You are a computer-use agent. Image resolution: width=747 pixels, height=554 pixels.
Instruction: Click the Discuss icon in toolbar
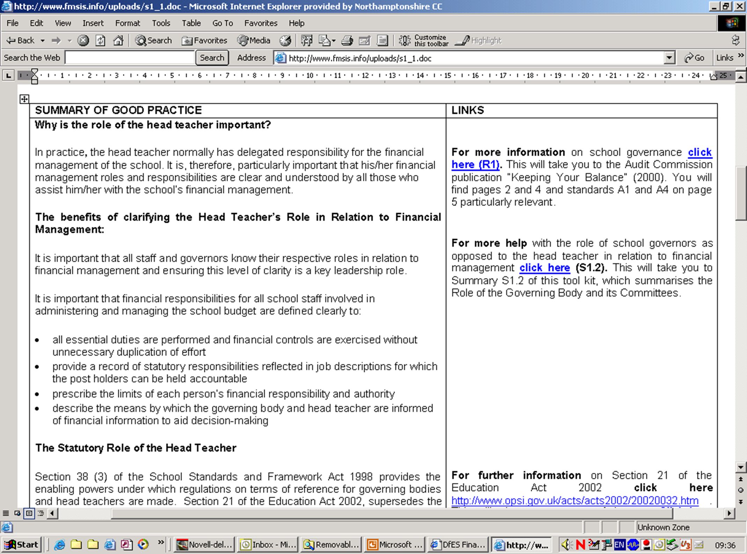pyautogui.click(x=383, y=40)
